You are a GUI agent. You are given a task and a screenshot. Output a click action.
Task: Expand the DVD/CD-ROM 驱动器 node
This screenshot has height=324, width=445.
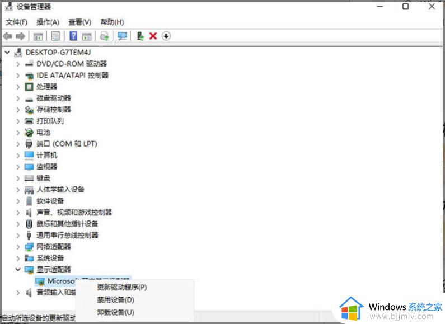[x=18, y=64]
